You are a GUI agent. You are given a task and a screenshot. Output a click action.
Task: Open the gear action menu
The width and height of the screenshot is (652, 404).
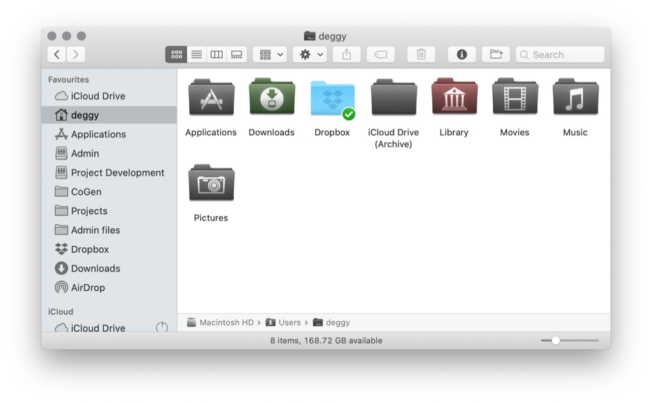coord(310,55)
